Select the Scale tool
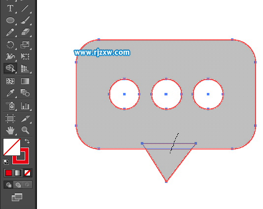Viewport: 263px width, 209px height. coord(25,45)
